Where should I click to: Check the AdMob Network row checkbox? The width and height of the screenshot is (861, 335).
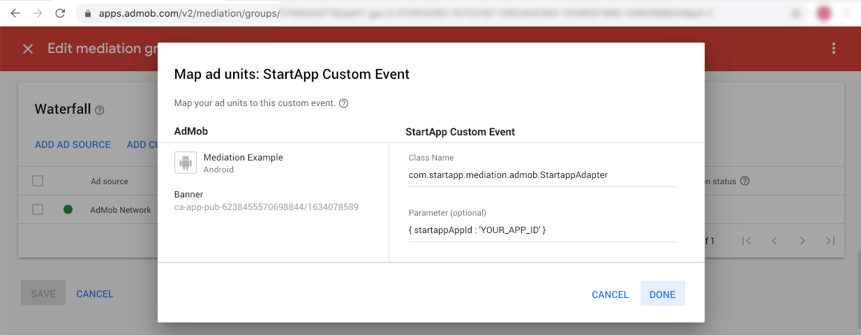[38, 209]
